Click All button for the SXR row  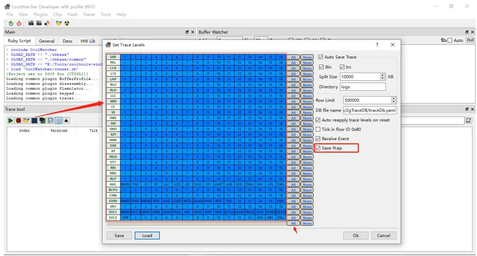pos(293,57)
